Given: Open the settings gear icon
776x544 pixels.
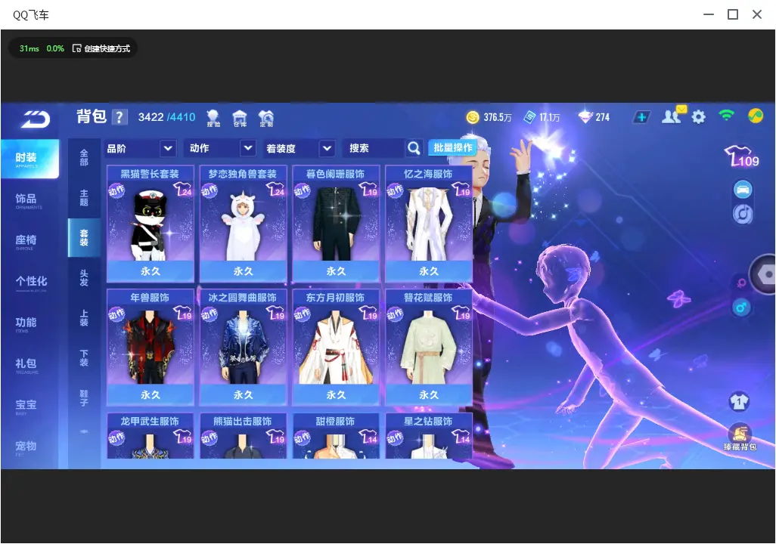Looking at the screenshot, I should point(698,117).
